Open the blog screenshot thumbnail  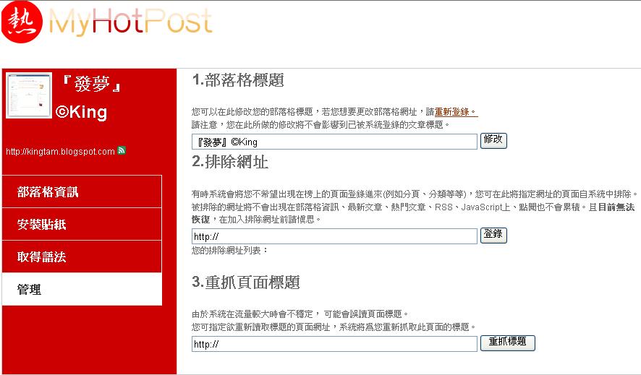(29, 95)
